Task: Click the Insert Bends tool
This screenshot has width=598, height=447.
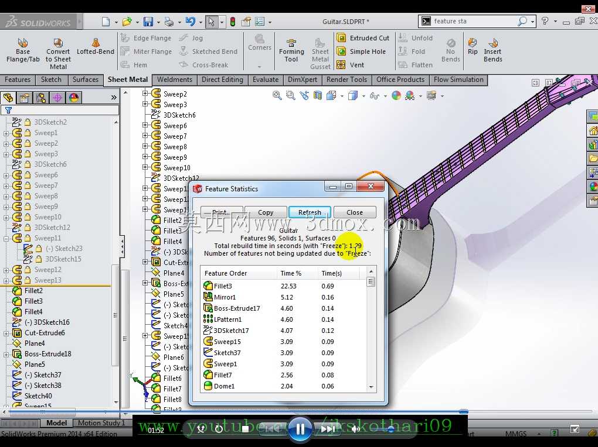Action: pyautogui.click(x=492, y=50)
